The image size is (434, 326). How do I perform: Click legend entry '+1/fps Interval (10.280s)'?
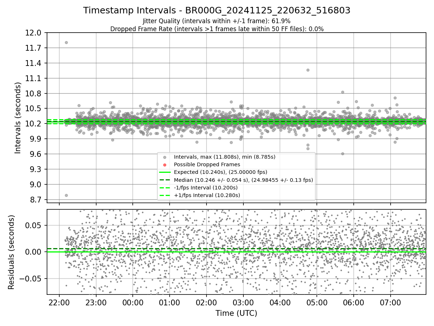pos(207,195)
